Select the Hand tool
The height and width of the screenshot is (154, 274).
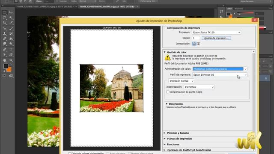(x=5, y=60)
